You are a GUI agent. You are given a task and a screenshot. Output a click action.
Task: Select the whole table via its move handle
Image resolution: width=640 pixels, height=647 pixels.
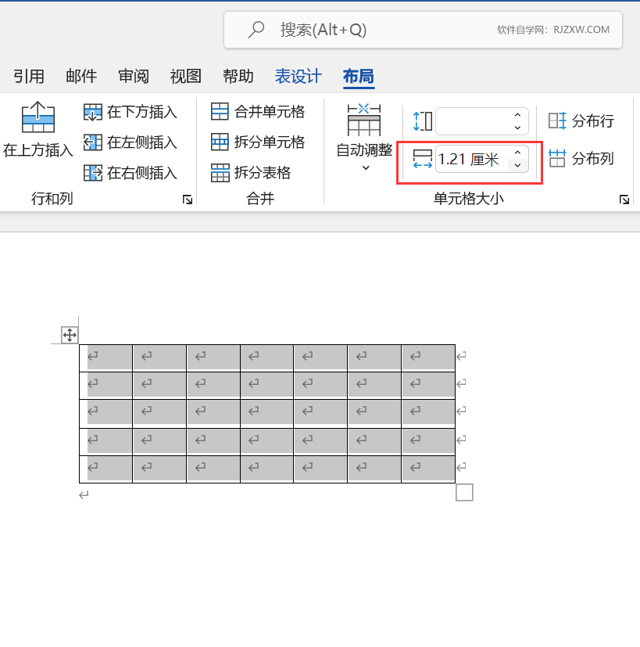click(69, 334)
